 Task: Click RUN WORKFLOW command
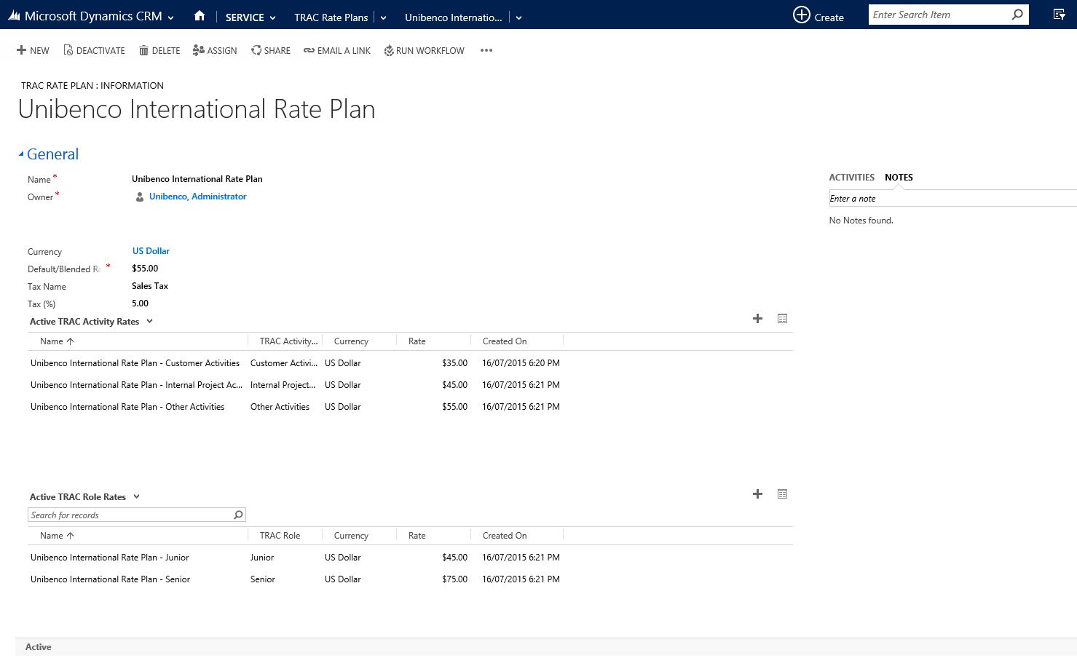(425, 50)
